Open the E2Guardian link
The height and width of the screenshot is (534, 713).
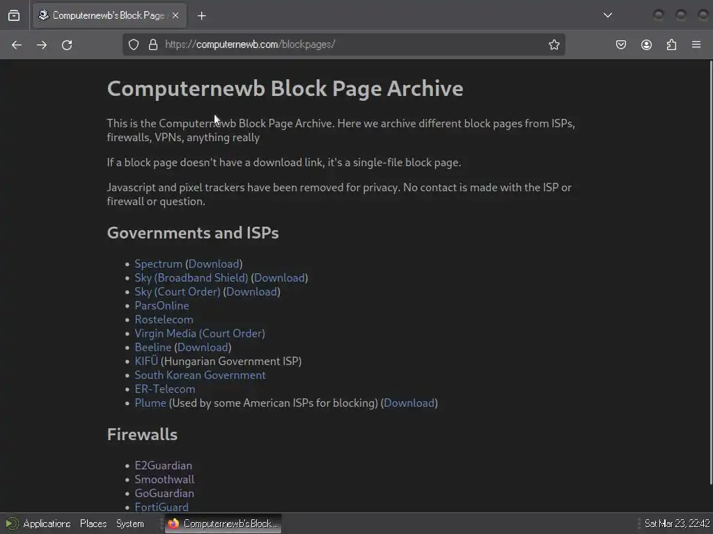163,465
